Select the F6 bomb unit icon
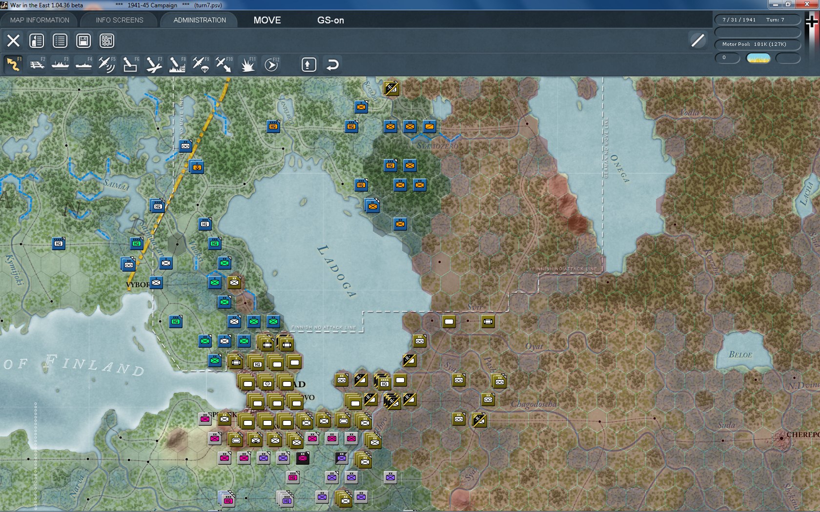Screen dimensions: 820x512 [130, 64]
